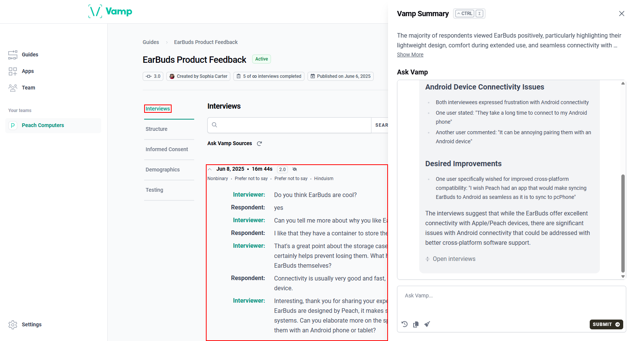
Task: Refresh Ask Vamp Sources
Action: click(x=259, y=144)
